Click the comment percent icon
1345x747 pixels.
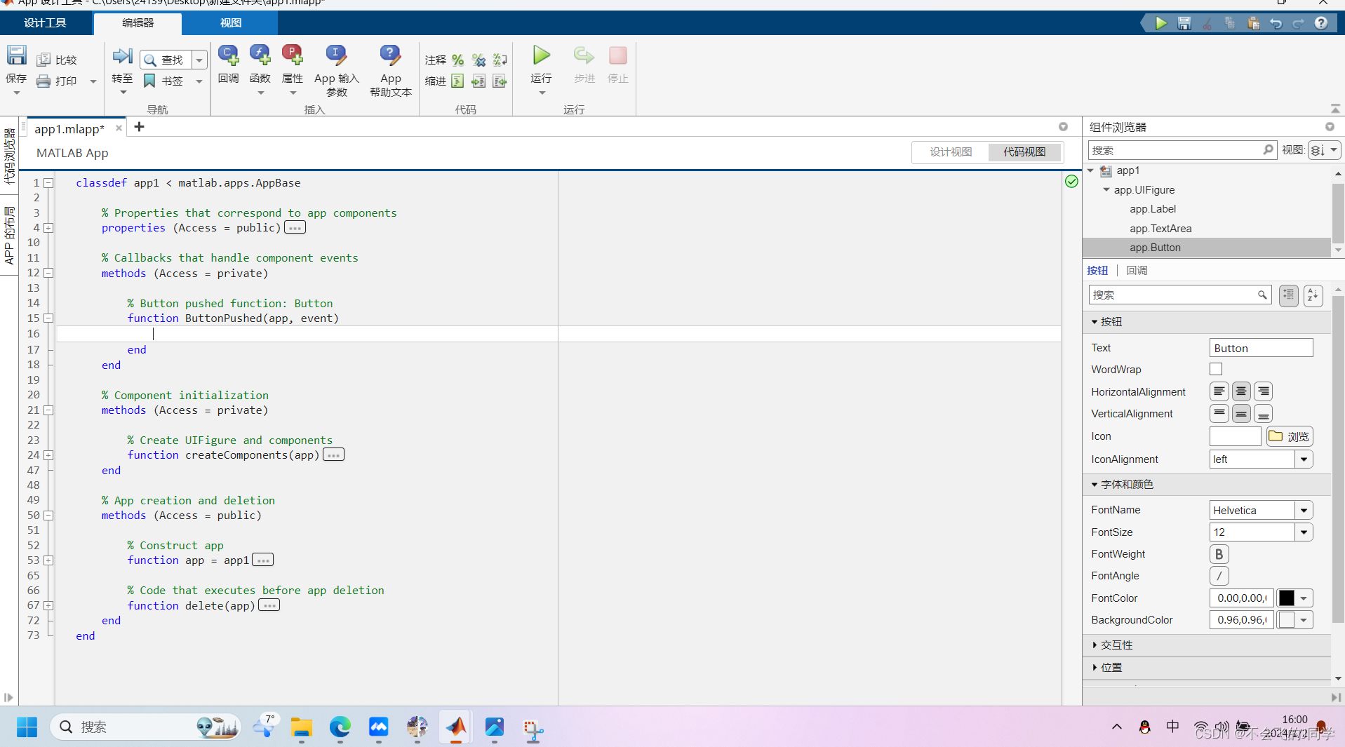(x=457, y=60)
